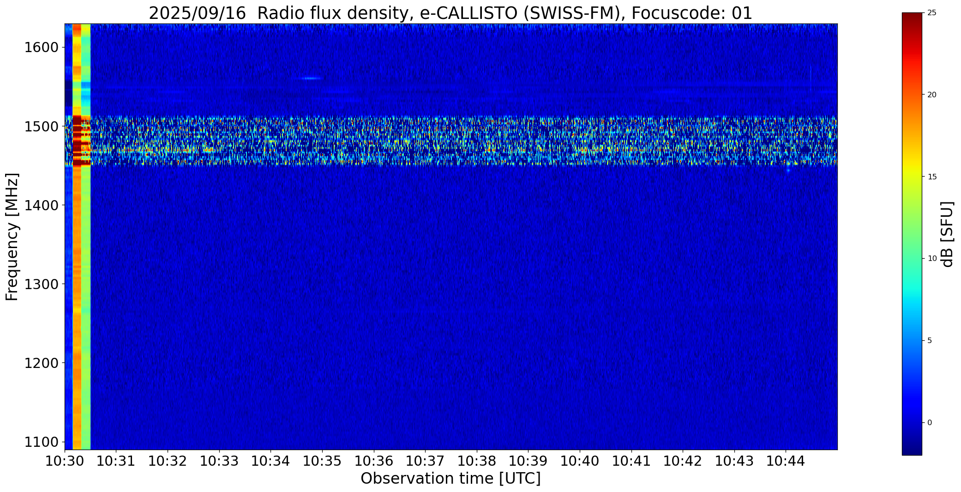Click the 'Observation time [UTC]' x-axis label

(450, 479)
